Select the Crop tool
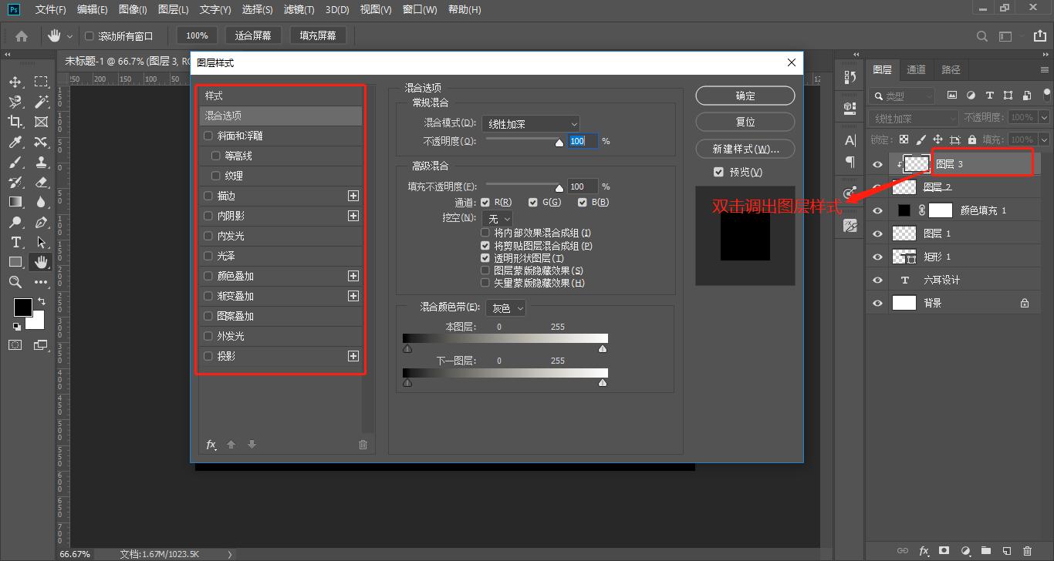The height and width of the screenshot is (561, 1054). click(15, 121)
